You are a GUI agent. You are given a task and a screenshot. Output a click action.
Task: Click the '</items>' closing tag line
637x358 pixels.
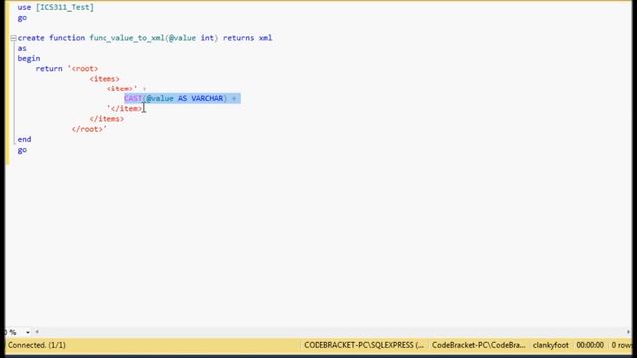(x=106, y=119)
